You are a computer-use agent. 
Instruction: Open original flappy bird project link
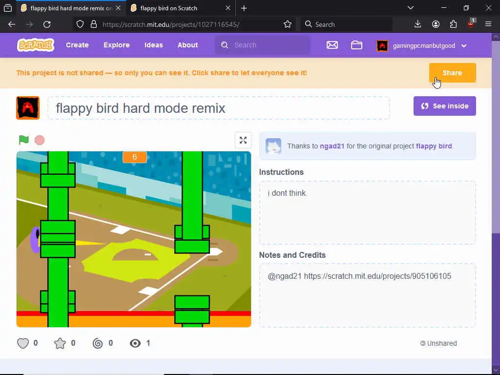point(434,146)
